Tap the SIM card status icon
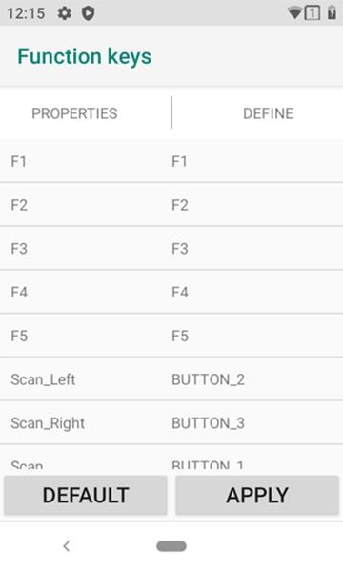The image size is (343, 572). point(313,13)
